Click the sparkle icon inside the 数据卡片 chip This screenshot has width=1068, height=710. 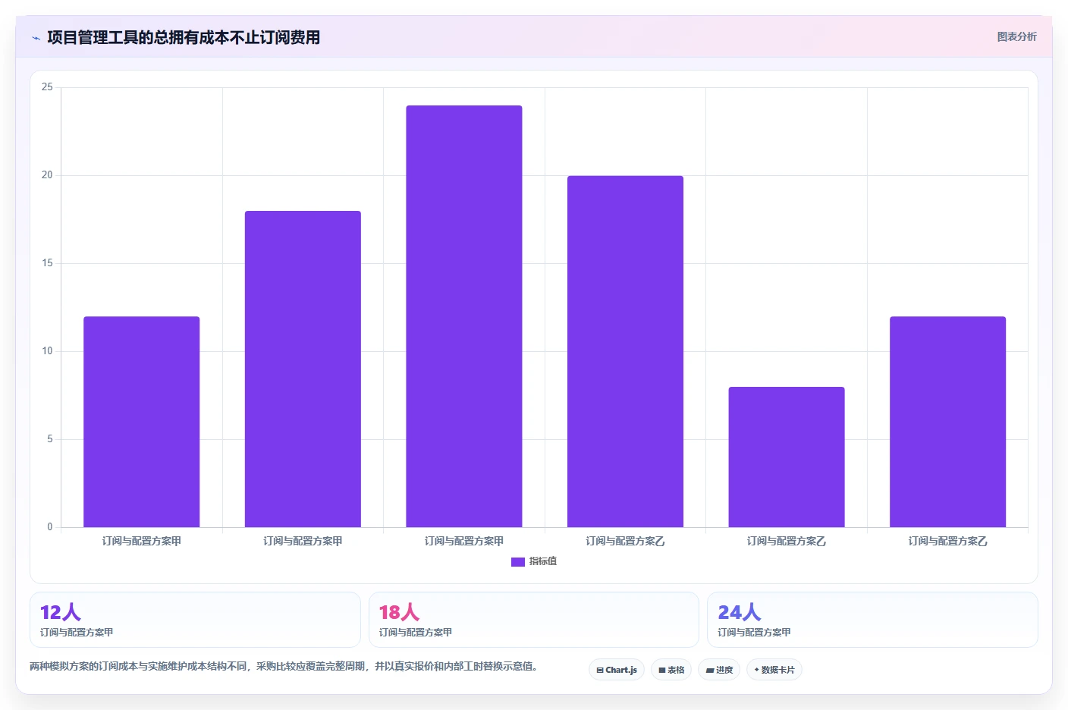pyautogui.click(x=756, y=670)
